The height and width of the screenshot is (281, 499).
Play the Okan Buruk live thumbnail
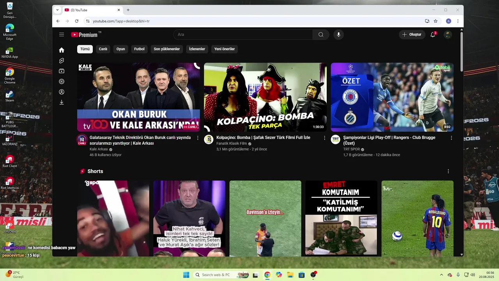138,97
